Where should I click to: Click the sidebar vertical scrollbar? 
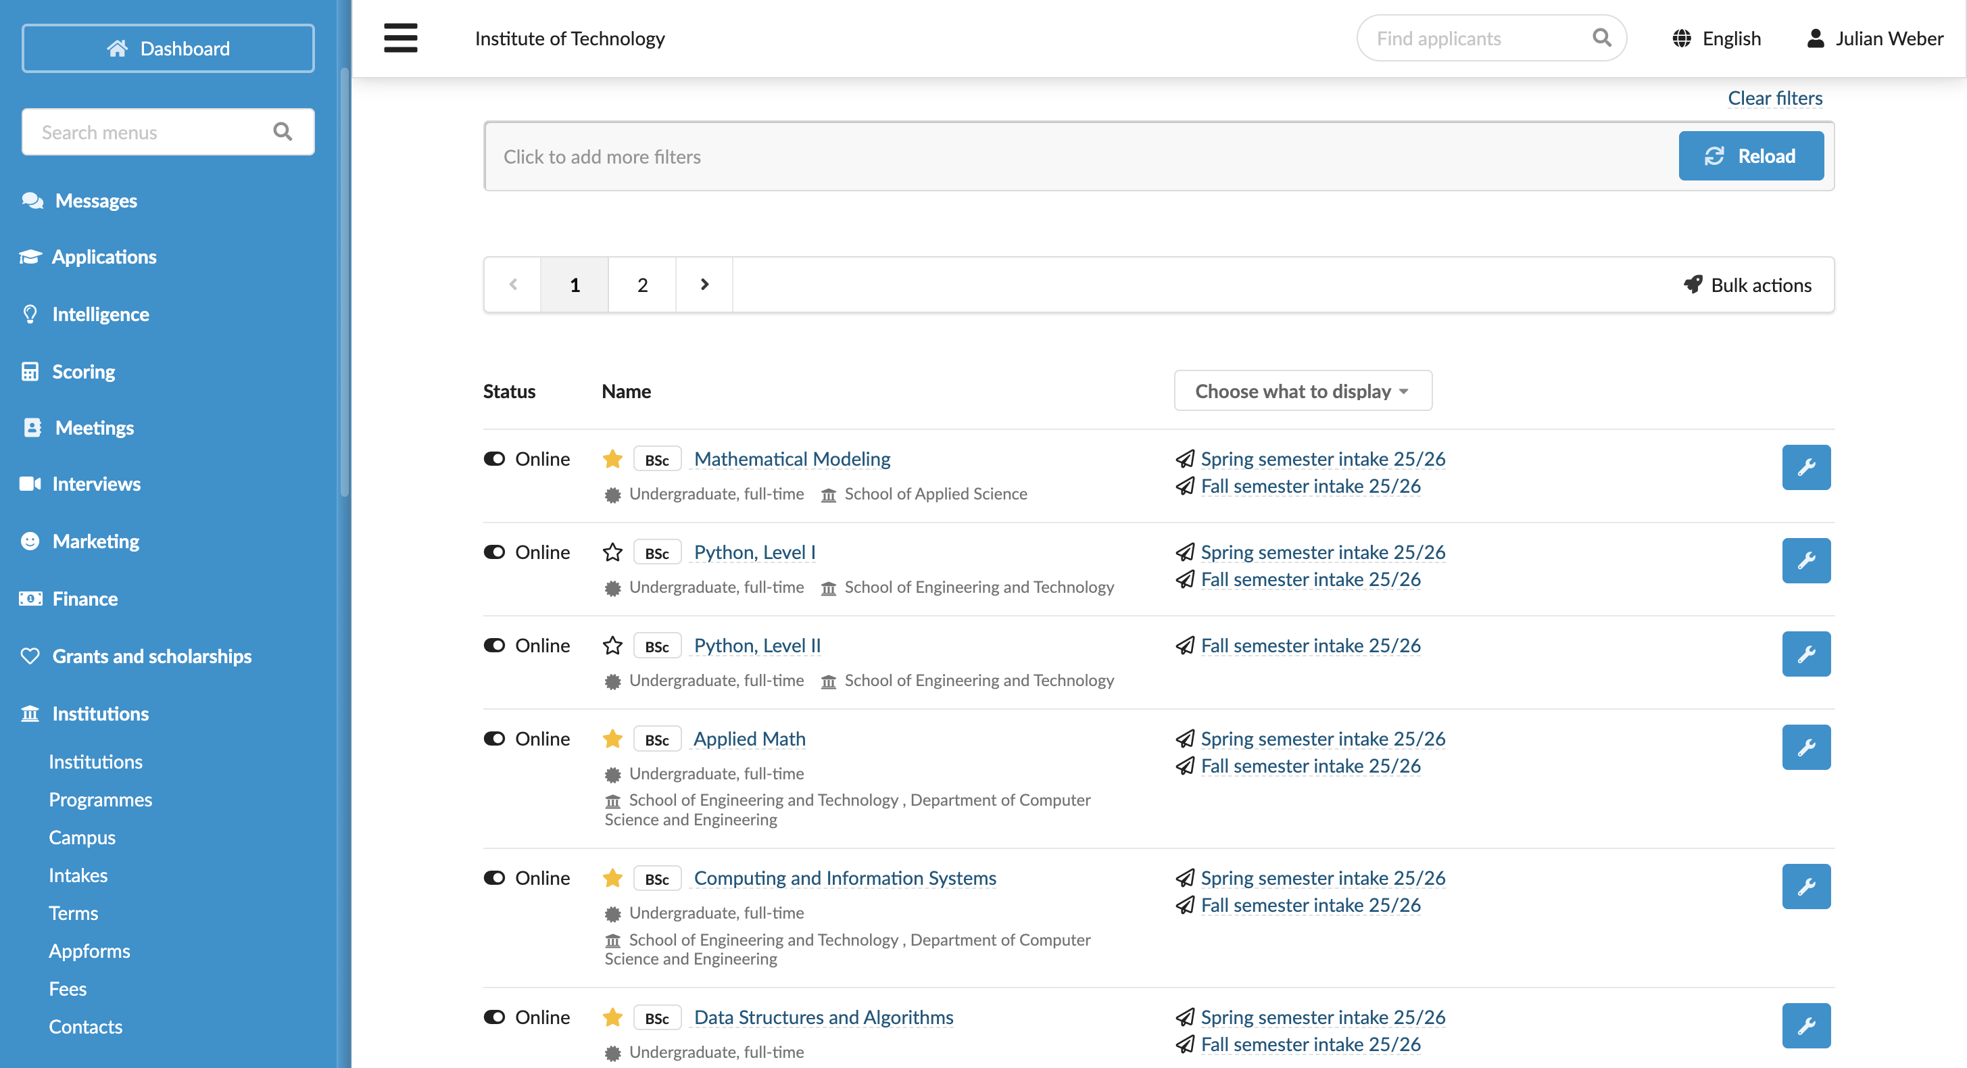point(344,283)
